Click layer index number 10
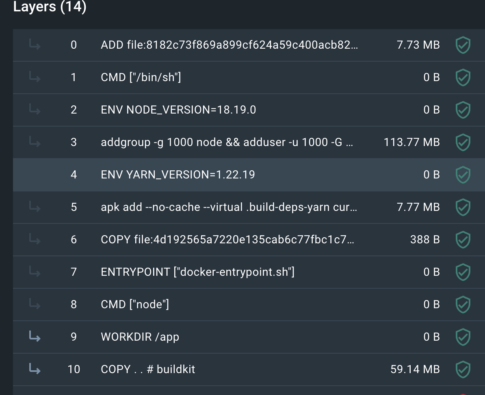 74,369
